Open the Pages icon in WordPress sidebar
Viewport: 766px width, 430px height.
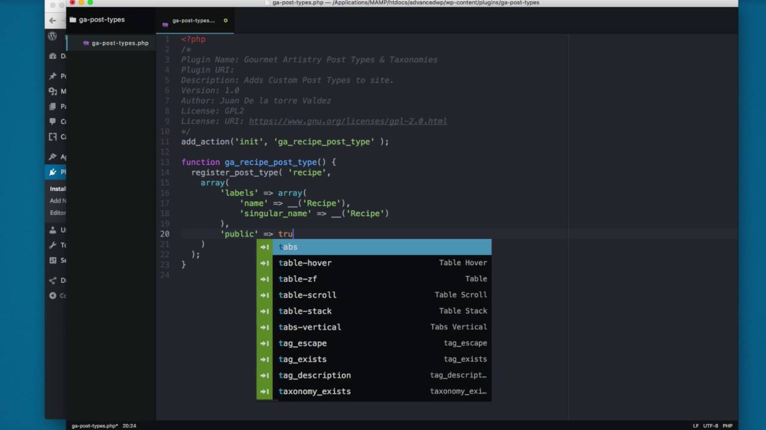pos(53,106)
